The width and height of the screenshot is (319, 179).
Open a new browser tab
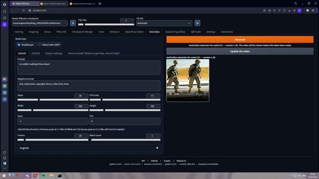coord(100,3)
